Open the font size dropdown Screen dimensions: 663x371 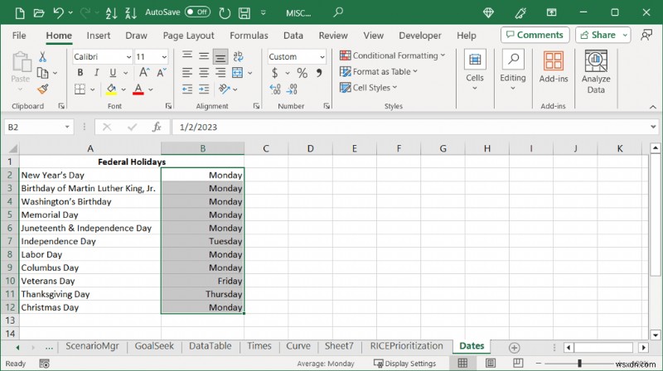pos(164,56)
